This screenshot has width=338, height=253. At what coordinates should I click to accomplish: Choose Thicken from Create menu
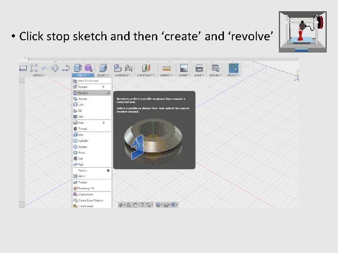pos(92,182)
